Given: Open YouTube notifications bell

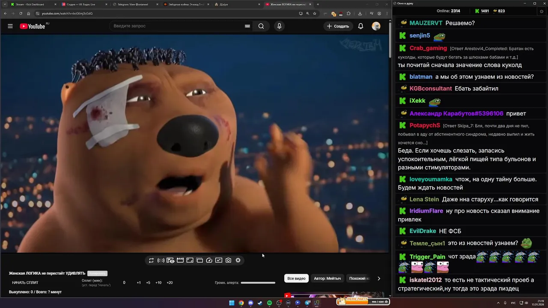Looking at the screenshot, I should [x=360, y=26].
